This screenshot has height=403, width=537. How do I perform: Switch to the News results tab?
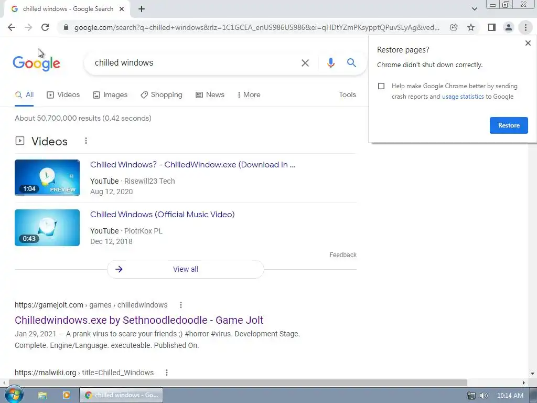coord(210,95)
